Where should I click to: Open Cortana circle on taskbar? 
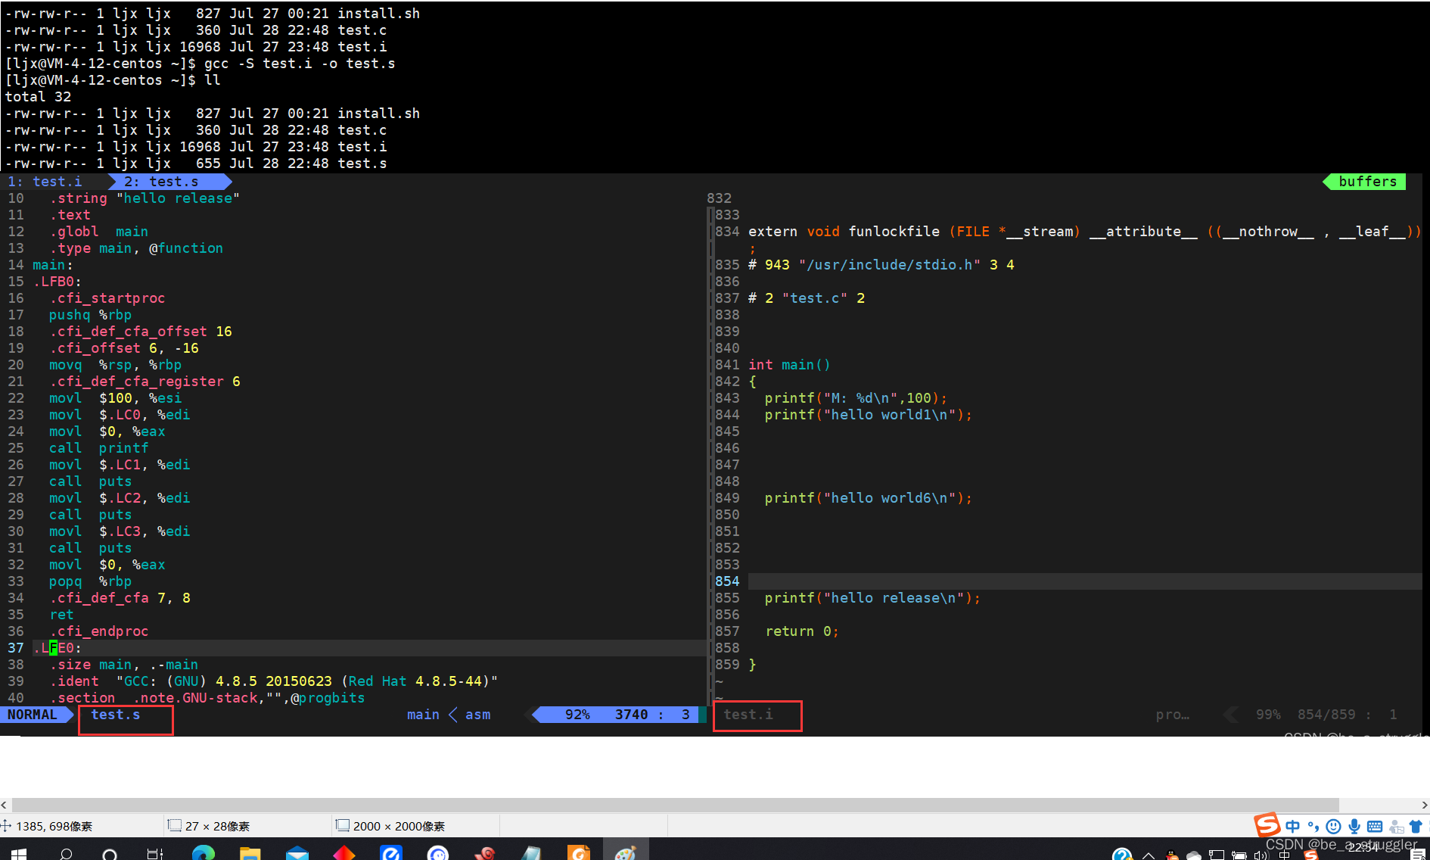pyautogui.click(x=110, y=854)
